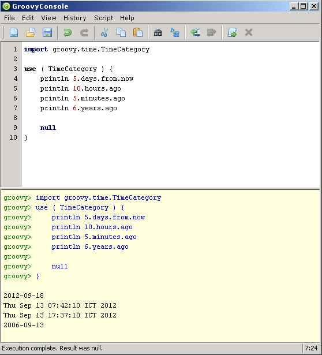This screenshot has width=322, height=355.
Task: Click line number 10 in gutter
Action: point(13,137)
